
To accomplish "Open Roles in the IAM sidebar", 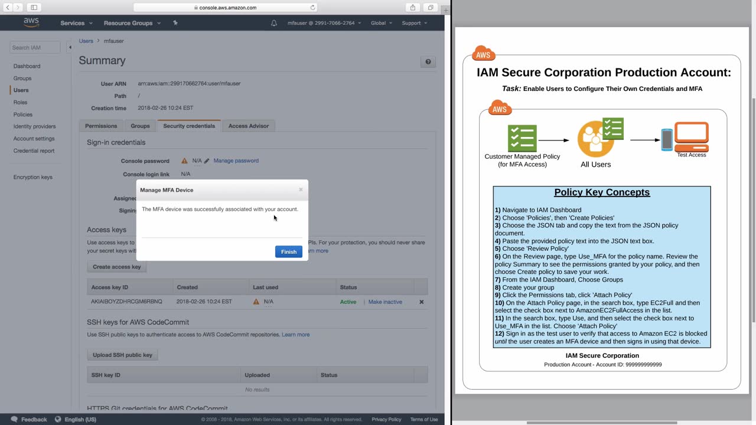I will (21, 102).
